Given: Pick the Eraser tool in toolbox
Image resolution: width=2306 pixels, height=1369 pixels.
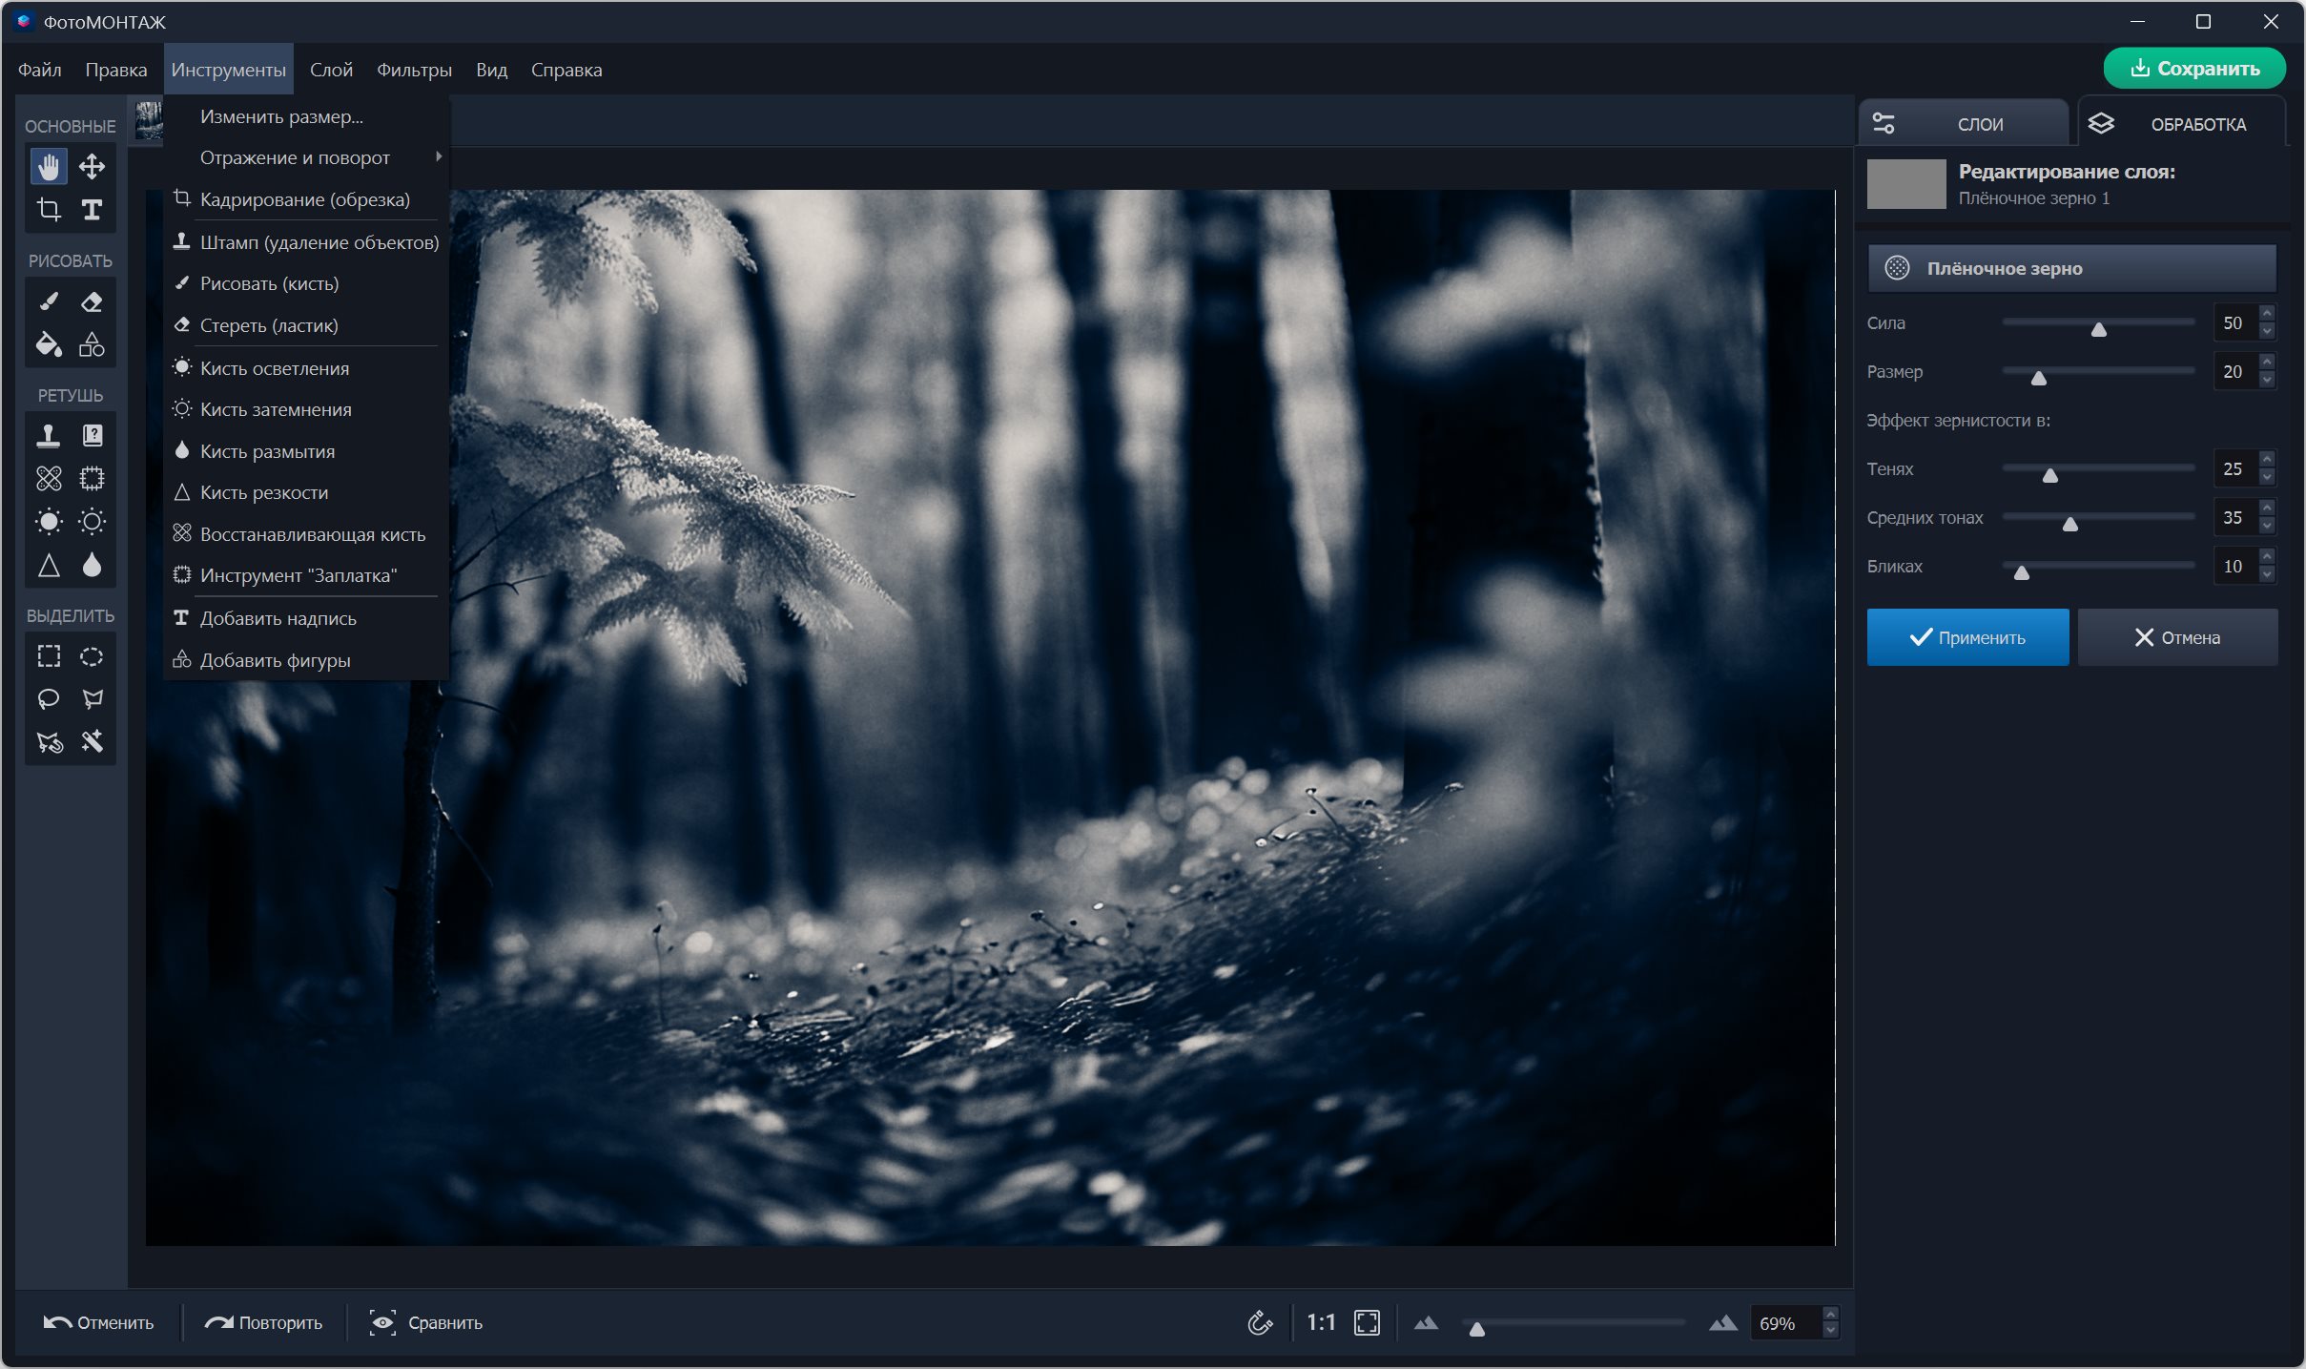Looking at the screenshot, I should tap(92, 302).
